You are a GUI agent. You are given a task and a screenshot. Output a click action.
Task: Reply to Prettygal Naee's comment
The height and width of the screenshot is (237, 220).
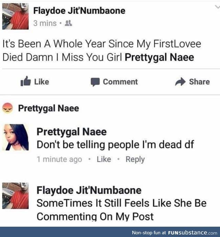pyautogui.click(x=135, y=160)
